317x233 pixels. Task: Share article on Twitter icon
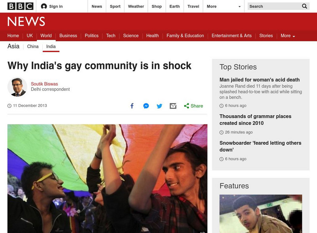click(159, 106)
